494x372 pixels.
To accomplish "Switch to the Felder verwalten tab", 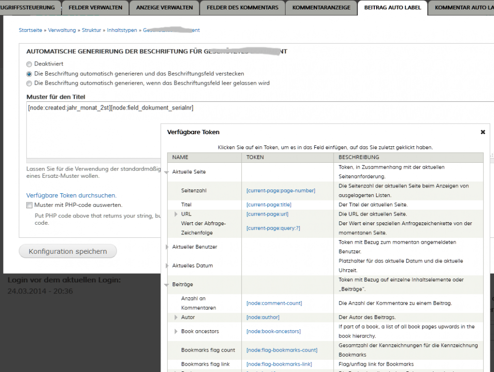I will click(x=95, y=7).
